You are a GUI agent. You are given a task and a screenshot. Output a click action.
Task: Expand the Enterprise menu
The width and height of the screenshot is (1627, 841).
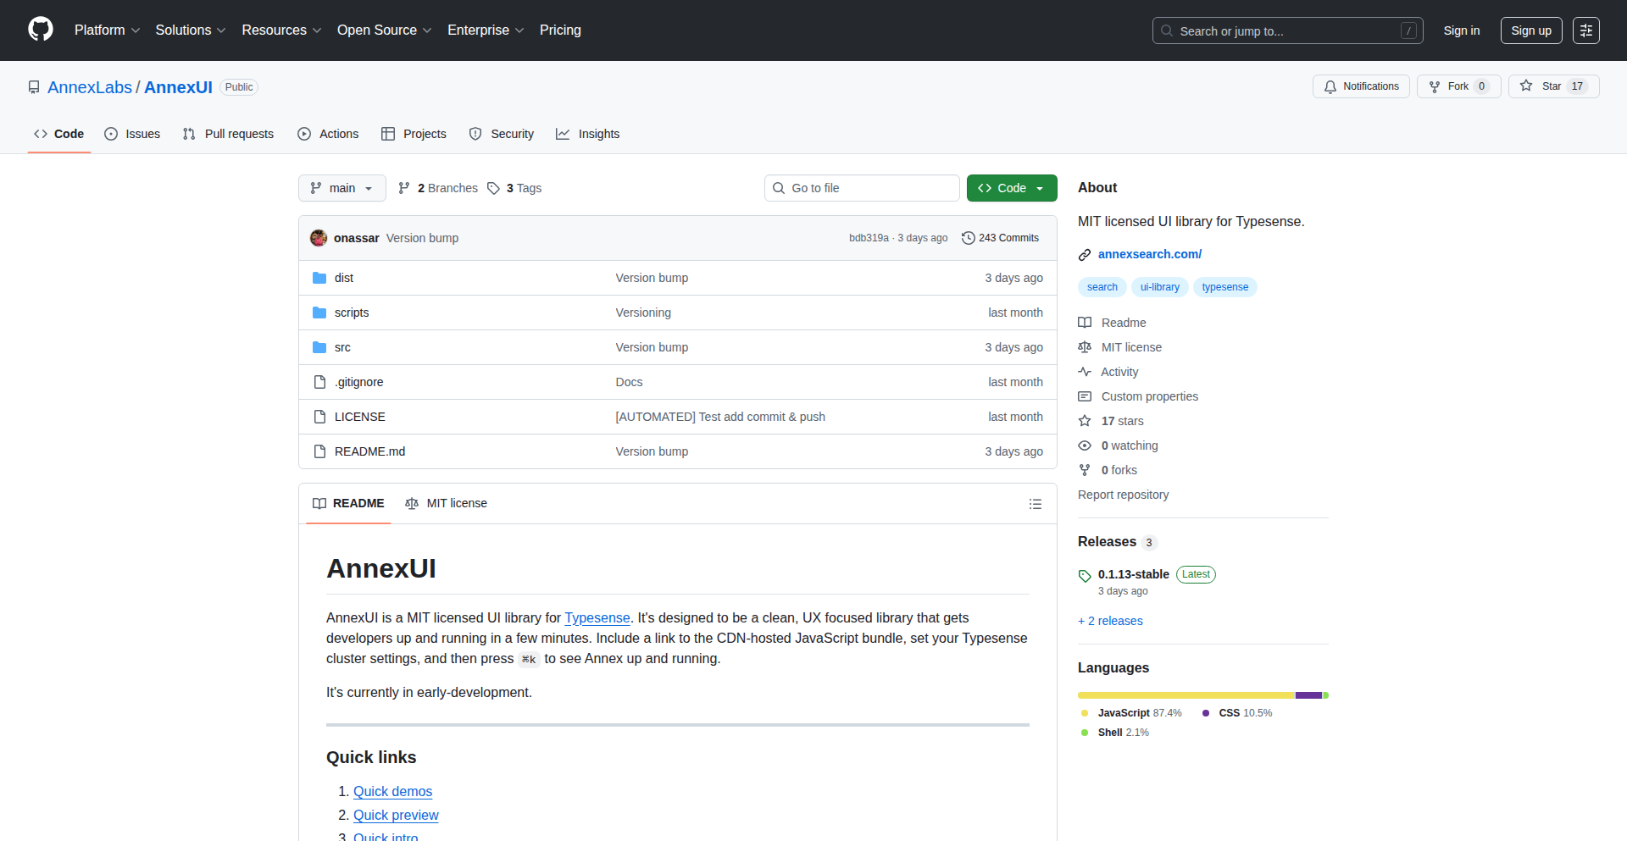(486, 30)
